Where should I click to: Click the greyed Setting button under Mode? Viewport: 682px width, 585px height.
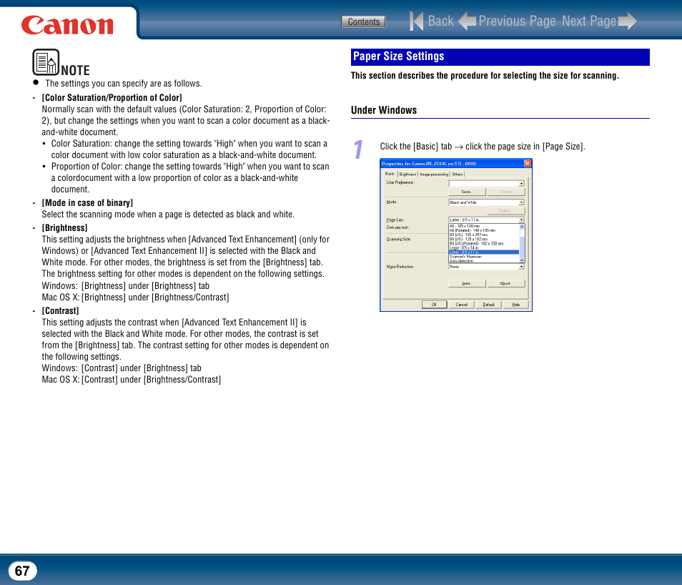click(506, 211)
